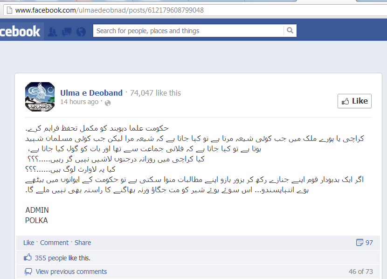Image resolution: width=387 pixels, height=279 pixels.
Task: Click the search magnifier button
Action: click(290, 31)
